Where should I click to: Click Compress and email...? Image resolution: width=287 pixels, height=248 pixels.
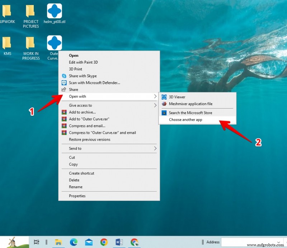[109, 126]
